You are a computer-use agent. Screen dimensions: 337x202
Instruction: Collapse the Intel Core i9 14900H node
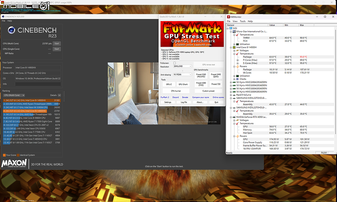[231, 48]
